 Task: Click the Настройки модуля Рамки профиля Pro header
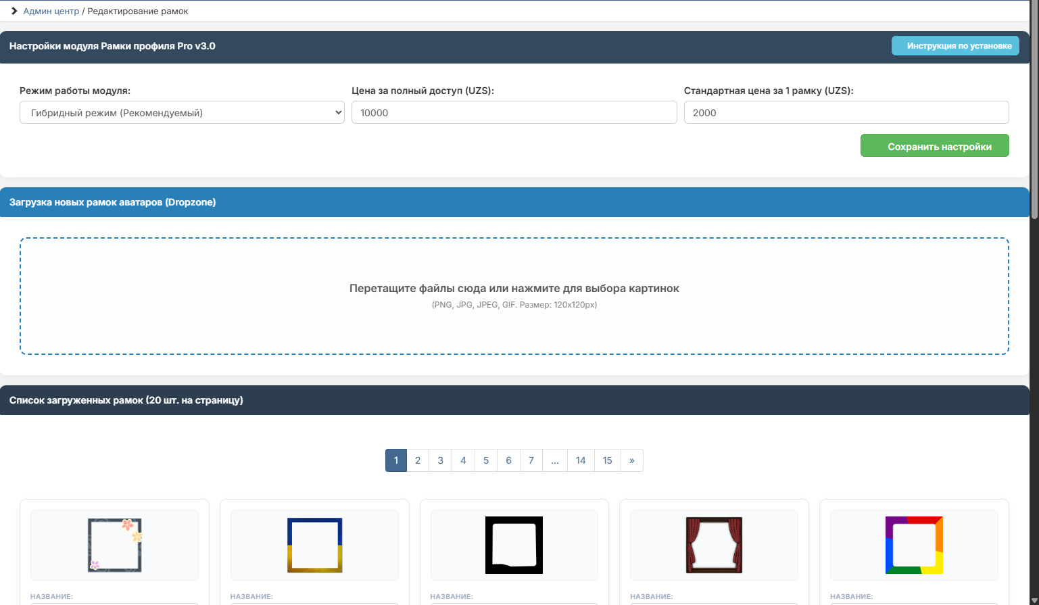(112, 46)
